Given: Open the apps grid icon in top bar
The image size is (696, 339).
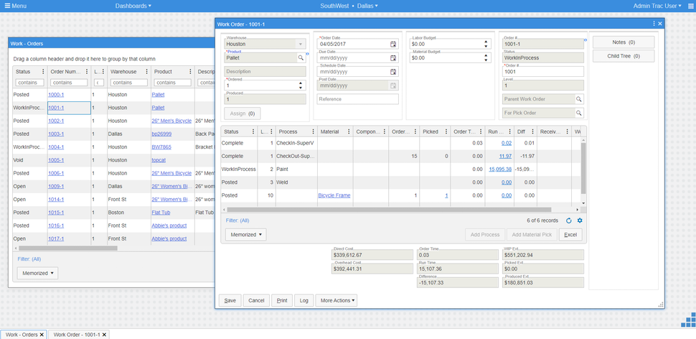Looking at the screenshot, I should coord(691,6).
